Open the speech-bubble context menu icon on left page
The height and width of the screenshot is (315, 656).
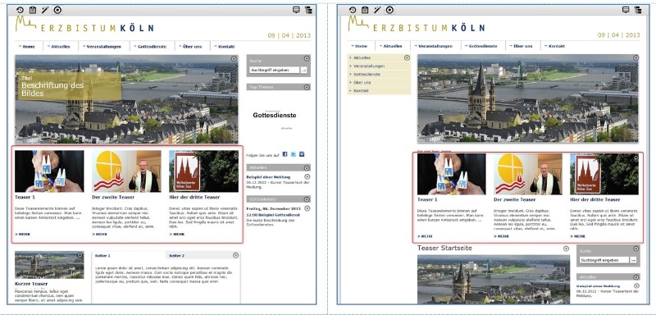pyautogui.click(x=296, y=10)
